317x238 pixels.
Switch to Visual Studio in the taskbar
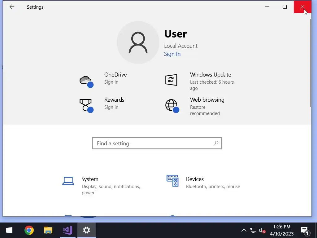click(x=67, y=230)
